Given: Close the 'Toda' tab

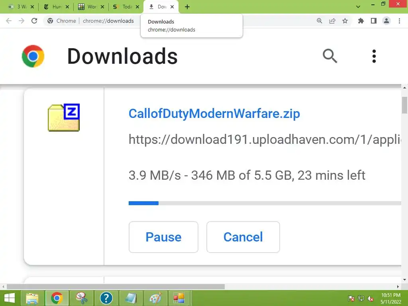Looking at the screenshot, I should (x=137, y=7).
